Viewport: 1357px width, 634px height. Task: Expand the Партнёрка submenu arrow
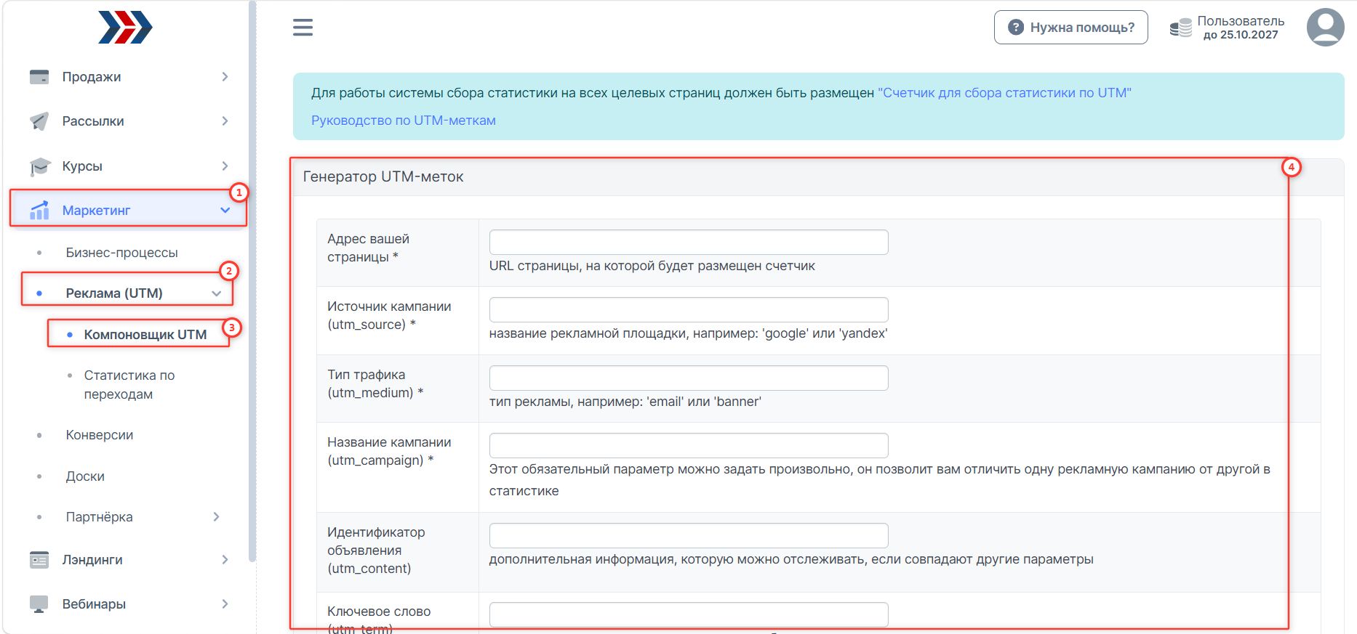pos(216,517)
